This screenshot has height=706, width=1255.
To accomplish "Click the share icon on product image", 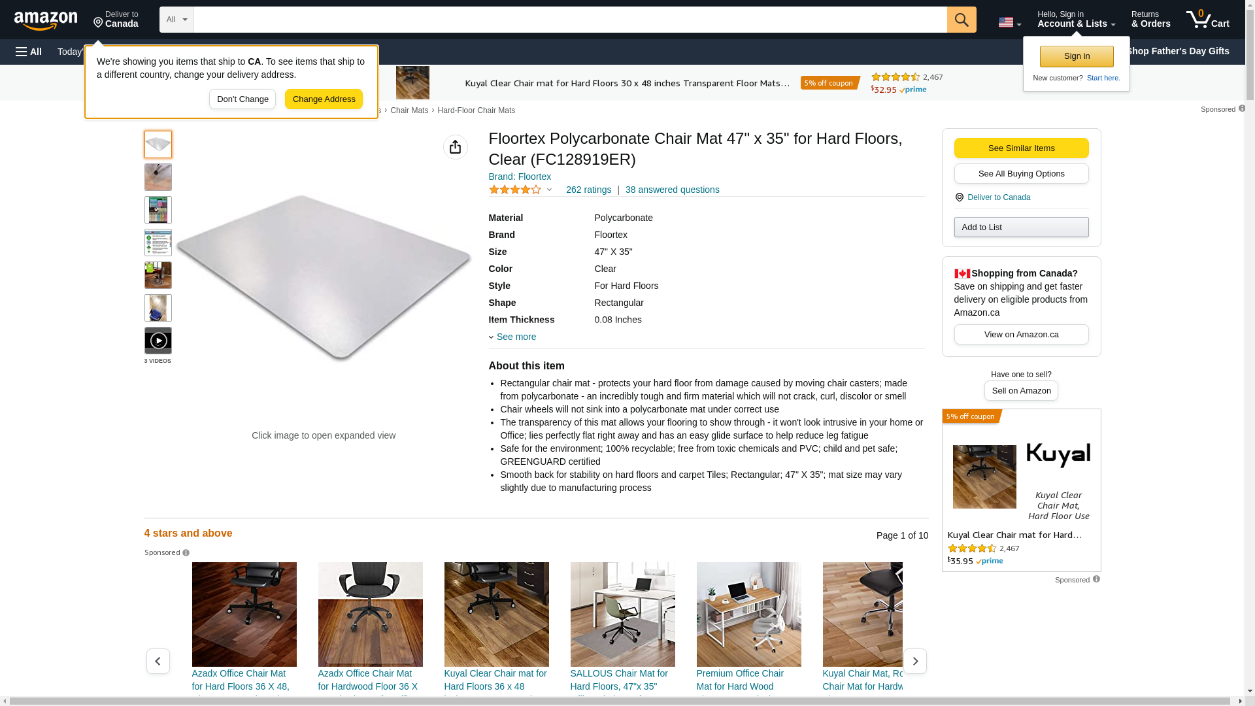I will [456, 147].
